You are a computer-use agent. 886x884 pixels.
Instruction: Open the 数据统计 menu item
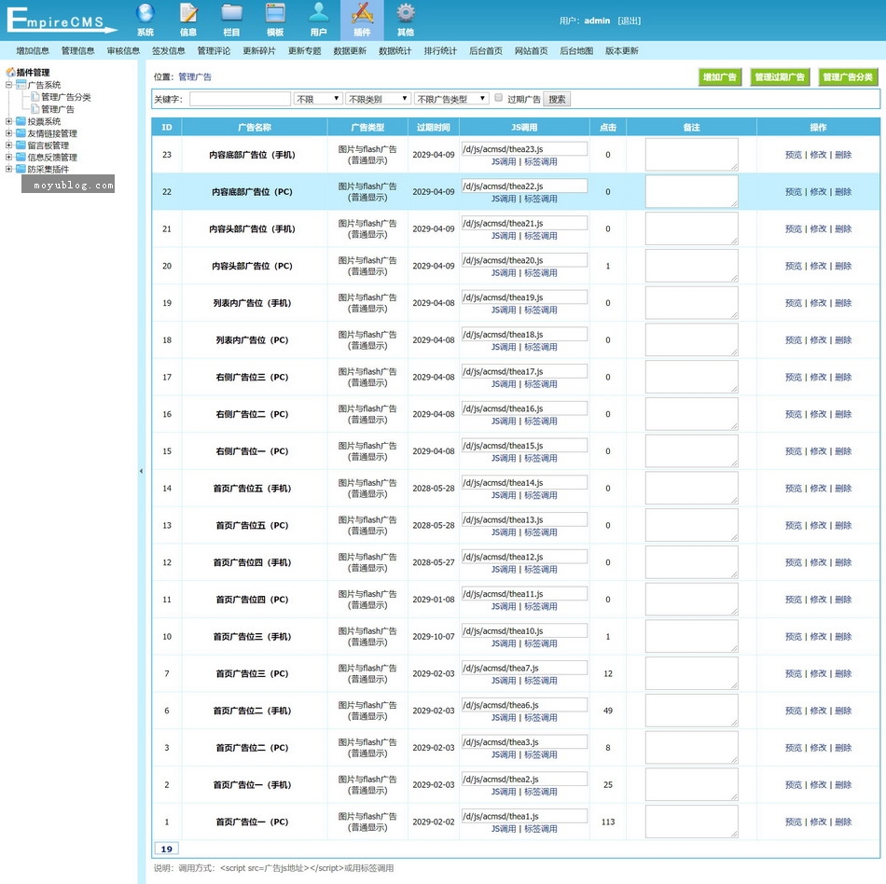tap(395, 51)
